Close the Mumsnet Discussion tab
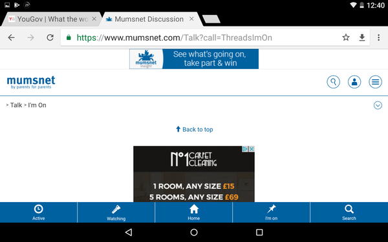The height and width of the screenshot is (242, 388). 191,19
